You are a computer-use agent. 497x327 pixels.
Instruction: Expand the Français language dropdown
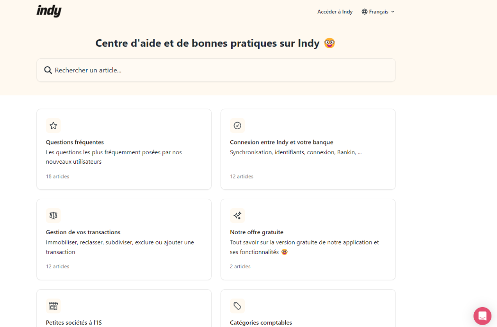pos(378,11)
